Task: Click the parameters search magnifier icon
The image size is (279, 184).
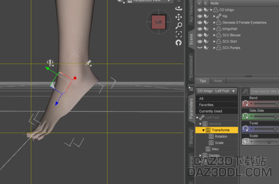Action: click(245, 92)
